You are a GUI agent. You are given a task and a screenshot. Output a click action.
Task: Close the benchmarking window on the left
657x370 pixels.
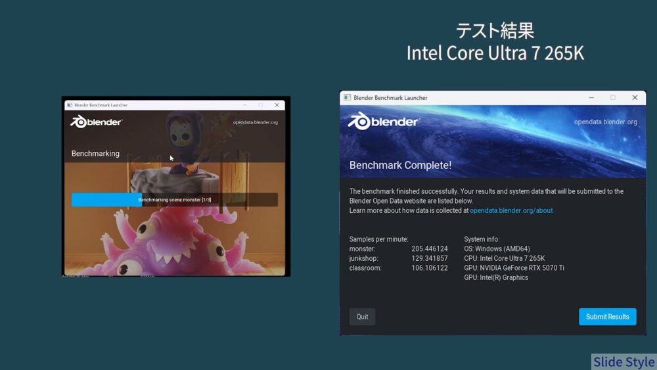(277, 105)
